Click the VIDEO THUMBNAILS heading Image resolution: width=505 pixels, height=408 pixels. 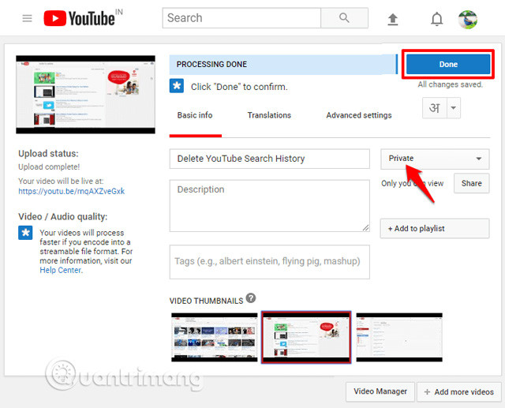click(x=207, y=301)
